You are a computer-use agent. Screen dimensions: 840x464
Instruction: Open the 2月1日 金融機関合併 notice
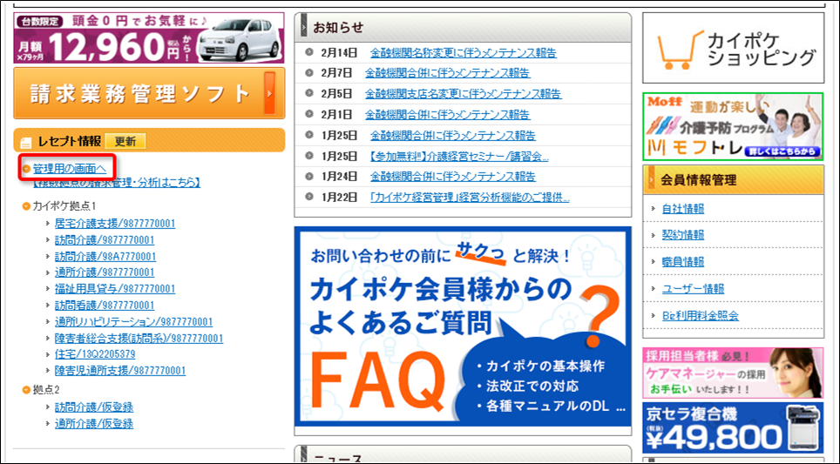pos(448,115)
